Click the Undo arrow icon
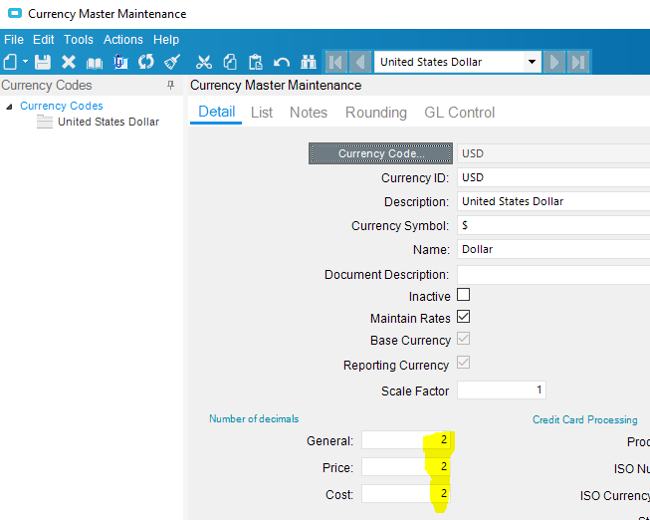650x520 pixels. point(282,62)
